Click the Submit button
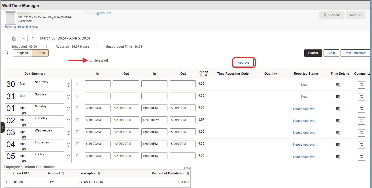Viewport: 372px width, 188px height. click(313, 53)
